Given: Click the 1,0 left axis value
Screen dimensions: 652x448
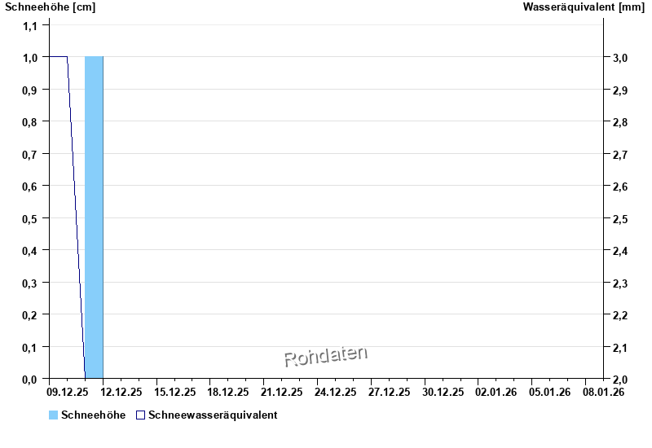Looking at the screenshot, I should [29, 57].
